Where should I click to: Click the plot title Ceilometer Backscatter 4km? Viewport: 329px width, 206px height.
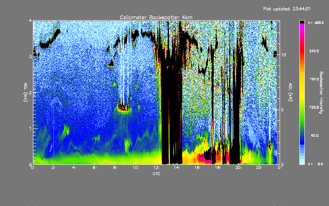point(156,17)
